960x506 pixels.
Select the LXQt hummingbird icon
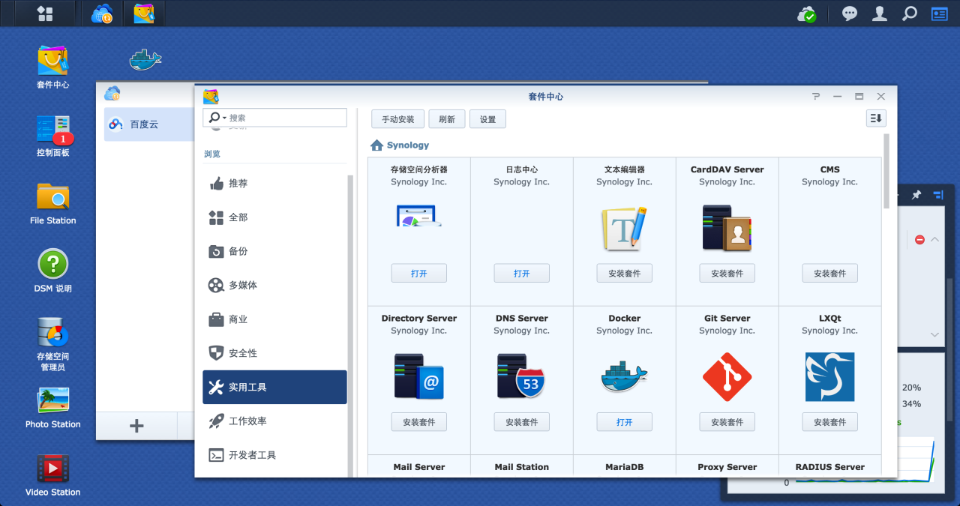pyautogui.click(x=829, y=376)
